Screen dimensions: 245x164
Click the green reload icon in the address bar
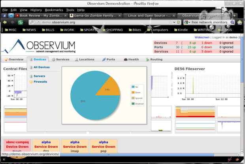tap(179, 22)
